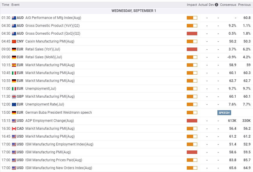Click Canadian flag in CAD Markit PMI row

pyautogui.click(x=14, y=129)
